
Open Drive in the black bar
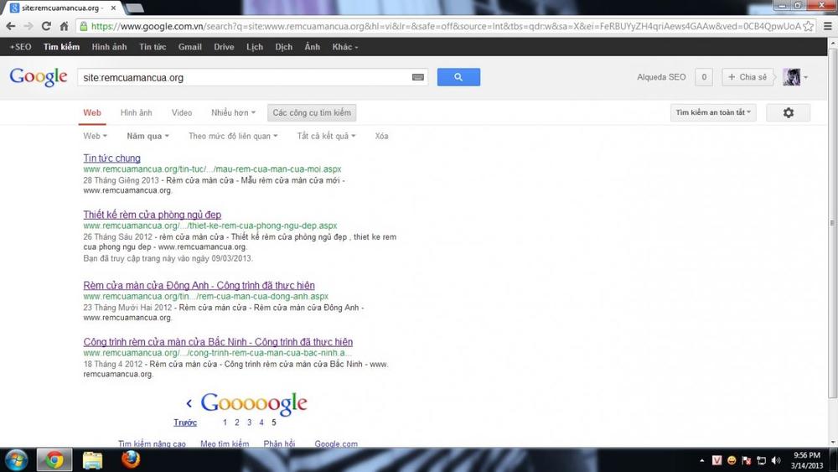224,47
